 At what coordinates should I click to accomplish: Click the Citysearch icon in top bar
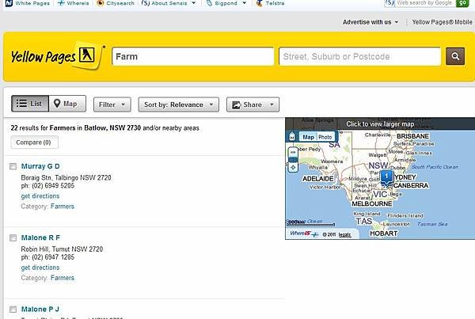(100, 3)
